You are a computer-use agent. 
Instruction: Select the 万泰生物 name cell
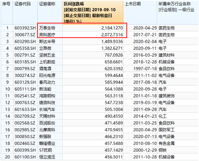(47, 28)
